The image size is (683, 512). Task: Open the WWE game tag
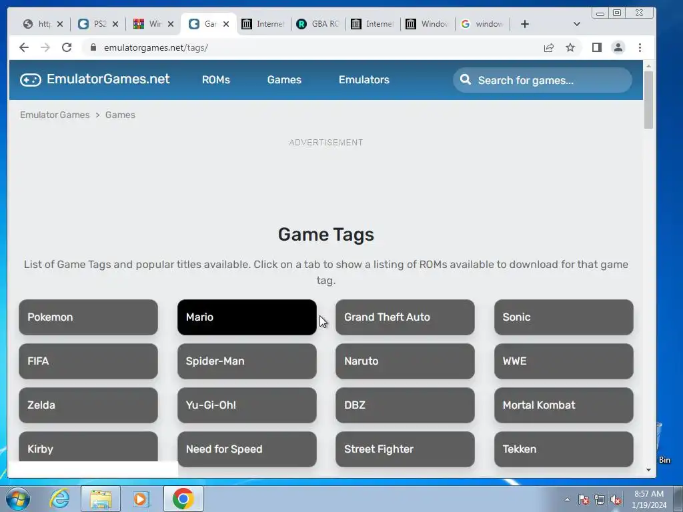pyautogui.click(x=564, y=361)
